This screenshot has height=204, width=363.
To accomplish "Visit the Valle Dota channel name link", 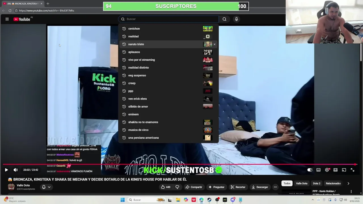I will (23, 185).
